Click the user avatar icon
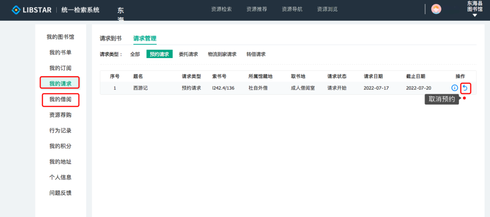 tap(436, 9)
